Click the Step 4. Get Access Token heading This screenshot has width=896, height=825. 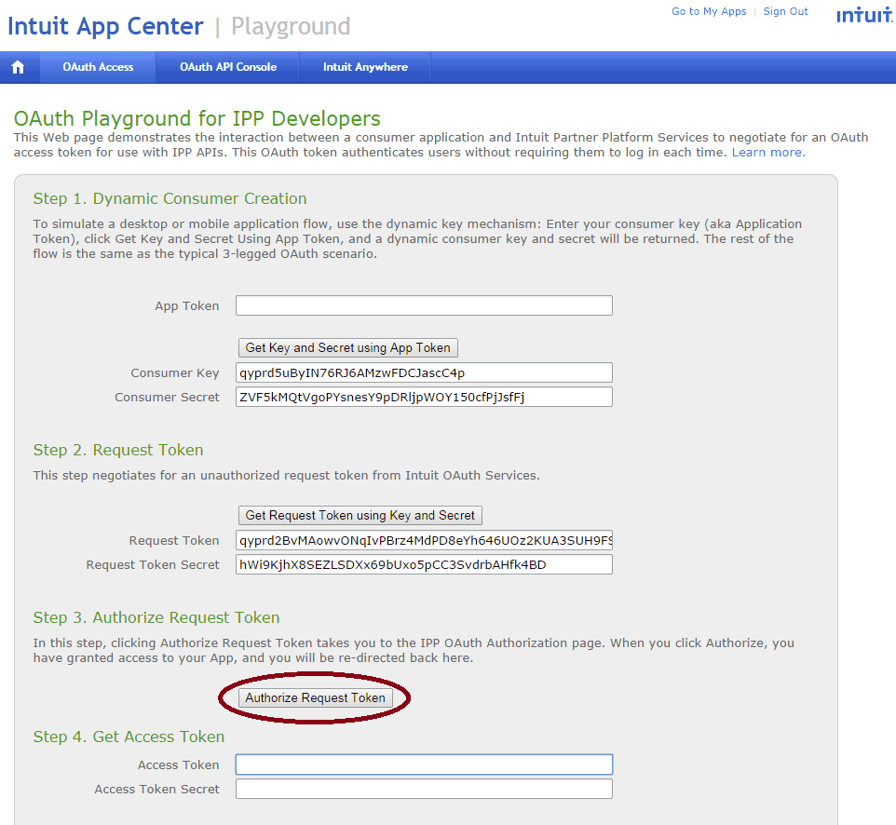point(129,737)
